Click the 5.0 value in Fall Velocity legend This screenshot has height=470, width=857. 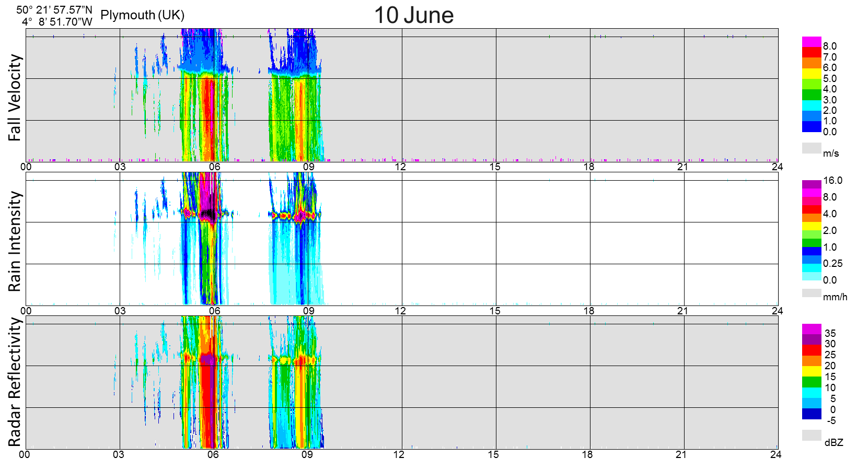tap(830, 78)
